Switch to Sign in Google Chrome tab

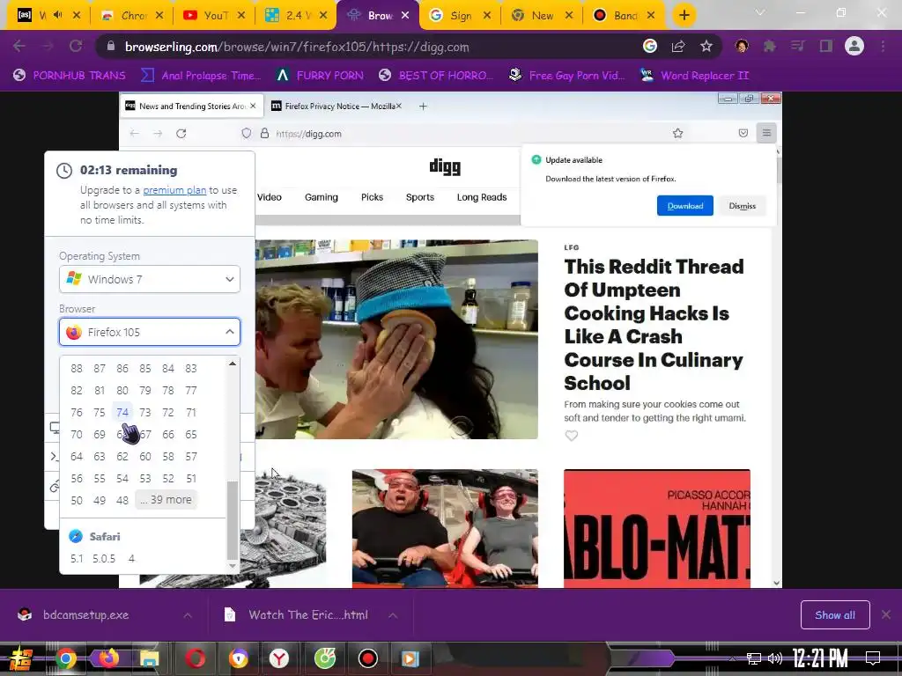click(460, 16)
